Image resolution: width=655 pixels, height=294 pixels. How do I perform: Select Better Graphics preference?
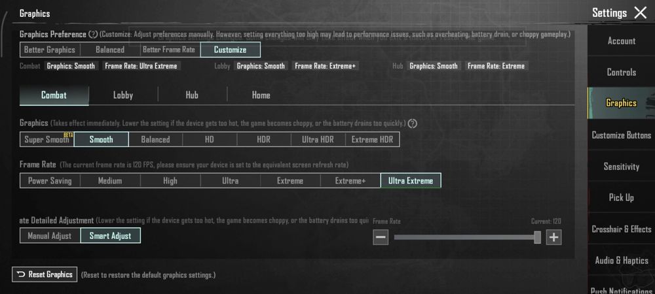[50, 50]
